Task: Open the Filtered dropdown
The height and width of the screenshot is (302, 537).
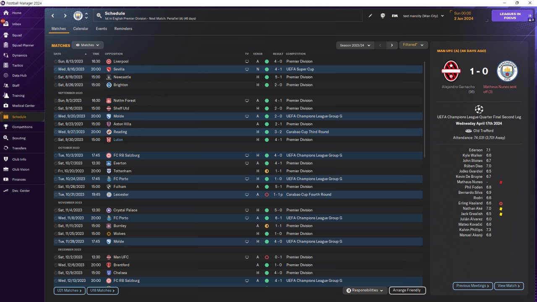Action: point(413,45)
